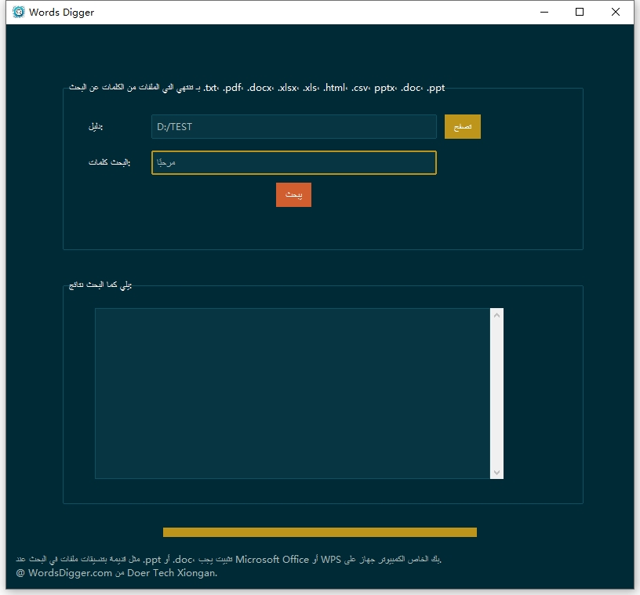Click the file extensions group title text

coord(256,88)
